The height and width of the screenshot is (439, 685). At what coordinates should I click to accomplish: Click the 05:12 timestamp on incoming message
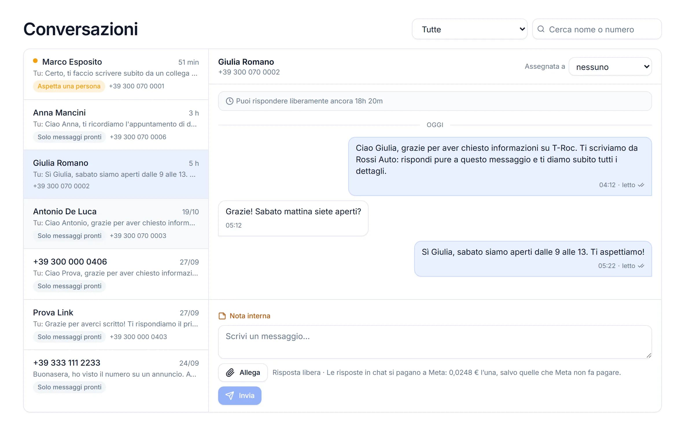(233, 225)
